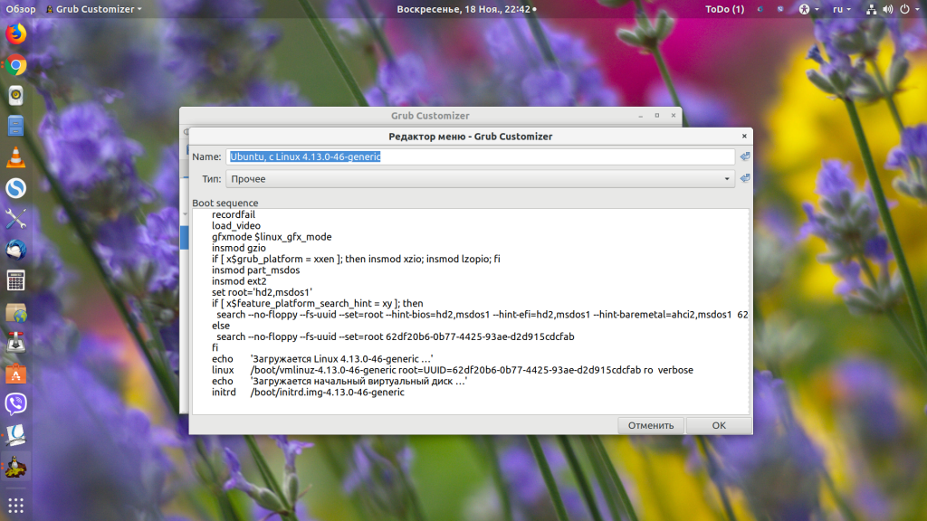This screenshot has height=521, width=927.
Task: Click the reset icon beside Тип dropdown
Action: click(744, 178)
